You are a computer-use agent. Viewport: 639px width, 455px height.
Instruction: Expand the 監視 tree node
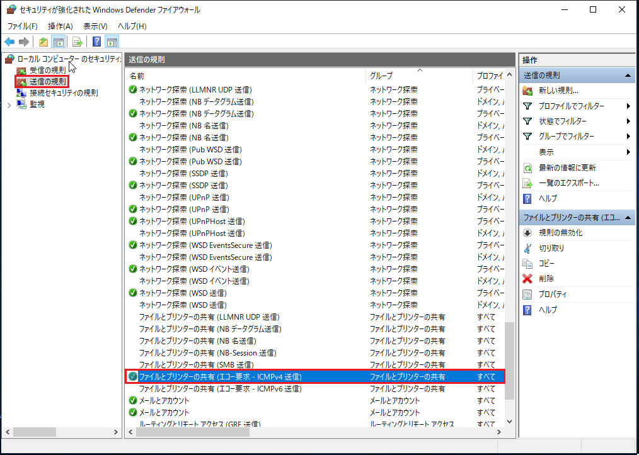click(9, 105)
